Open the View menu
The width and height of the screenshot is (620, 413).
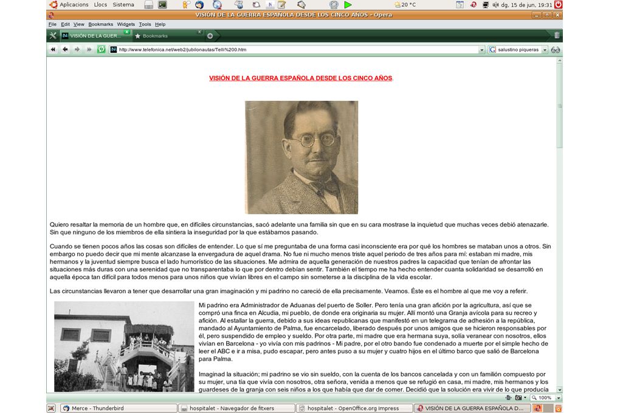click(78, 24)
